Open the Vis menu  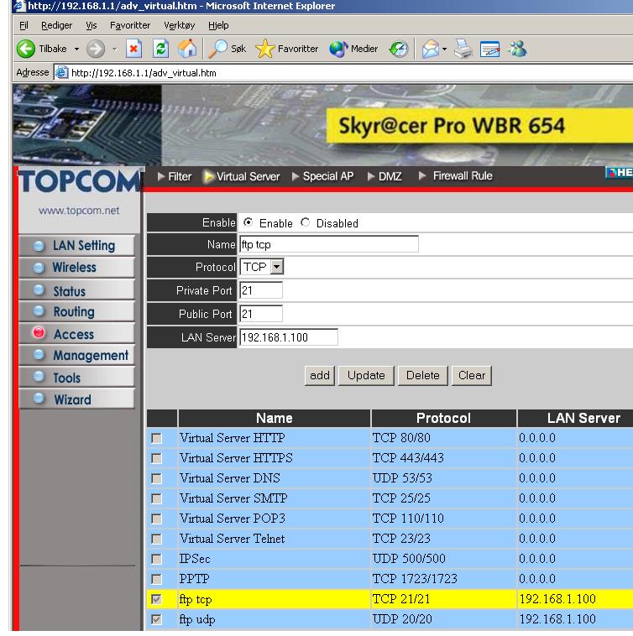[92, 25]
